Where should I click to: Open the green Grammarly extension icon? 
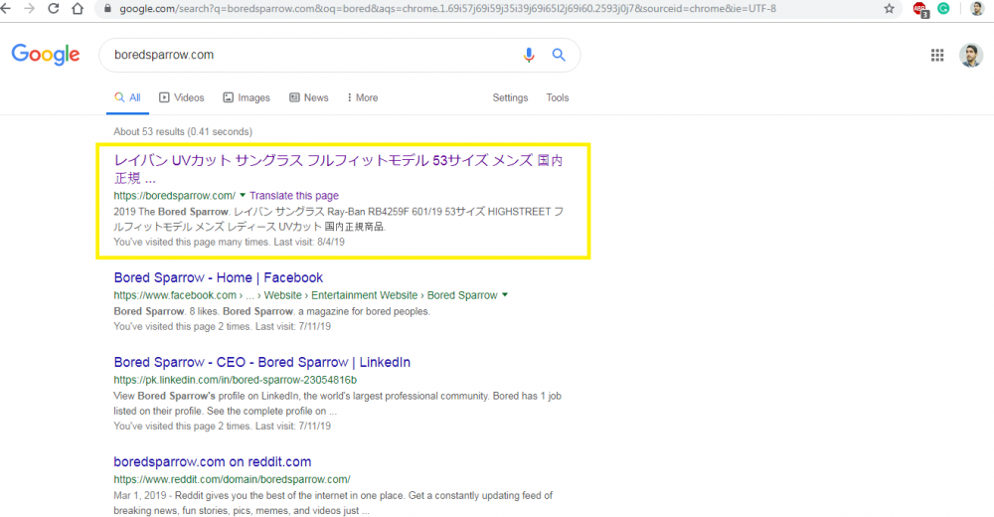tap(943, 8)
